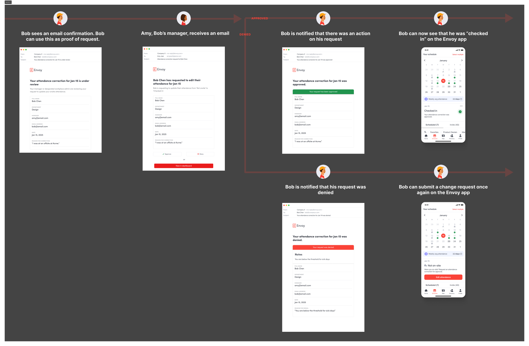Tap green check badge beside Checked in

click(460, 112)
